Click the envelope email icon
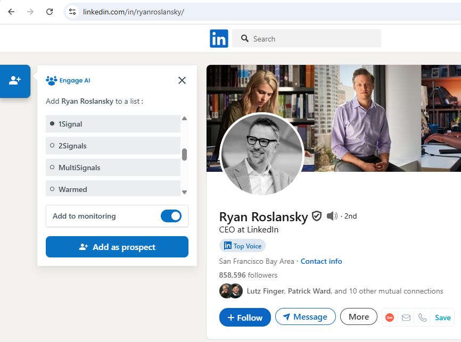 [406, 318]
